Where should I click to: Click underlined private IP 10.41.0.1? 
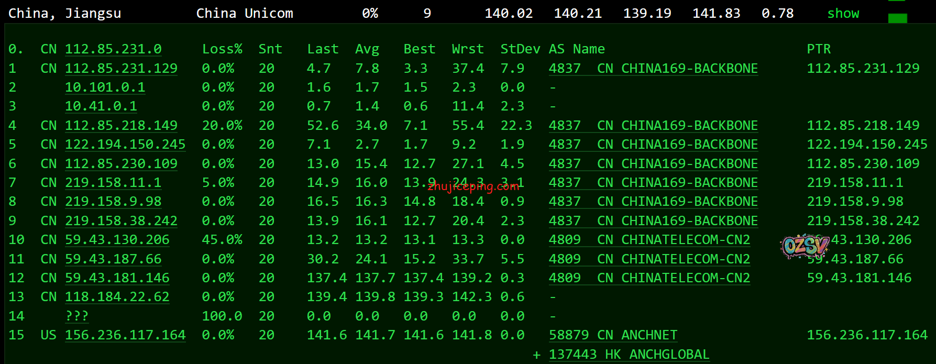pyautogui.click(x=101, y=106)
